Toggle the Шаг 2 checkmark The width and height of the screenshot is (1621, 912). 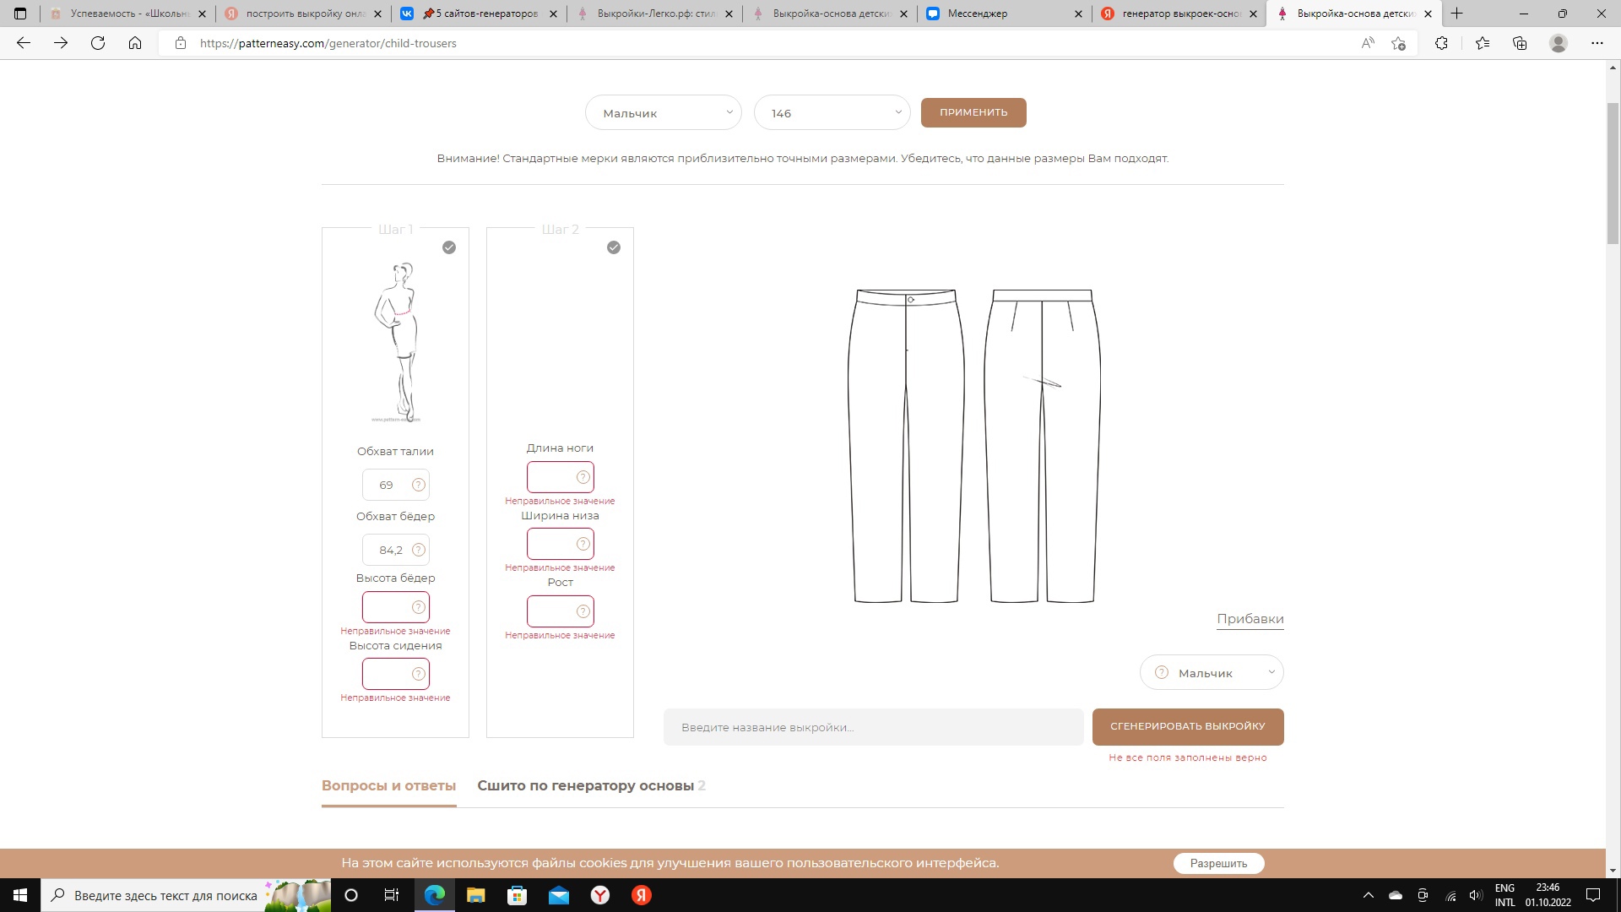pyautogui.click(x=614, y=247)
